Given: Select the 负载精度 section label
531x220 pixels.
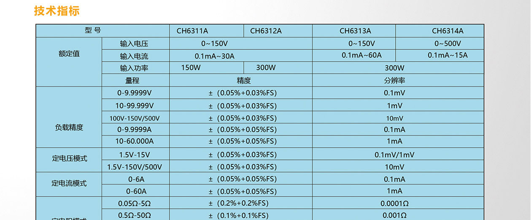Looking at the screenshot, I should pyautogui.click(x=69, y=127).
